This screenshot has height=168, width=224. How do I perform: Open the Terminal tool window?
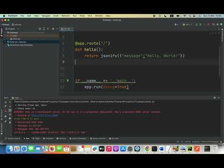click(61, 139)
